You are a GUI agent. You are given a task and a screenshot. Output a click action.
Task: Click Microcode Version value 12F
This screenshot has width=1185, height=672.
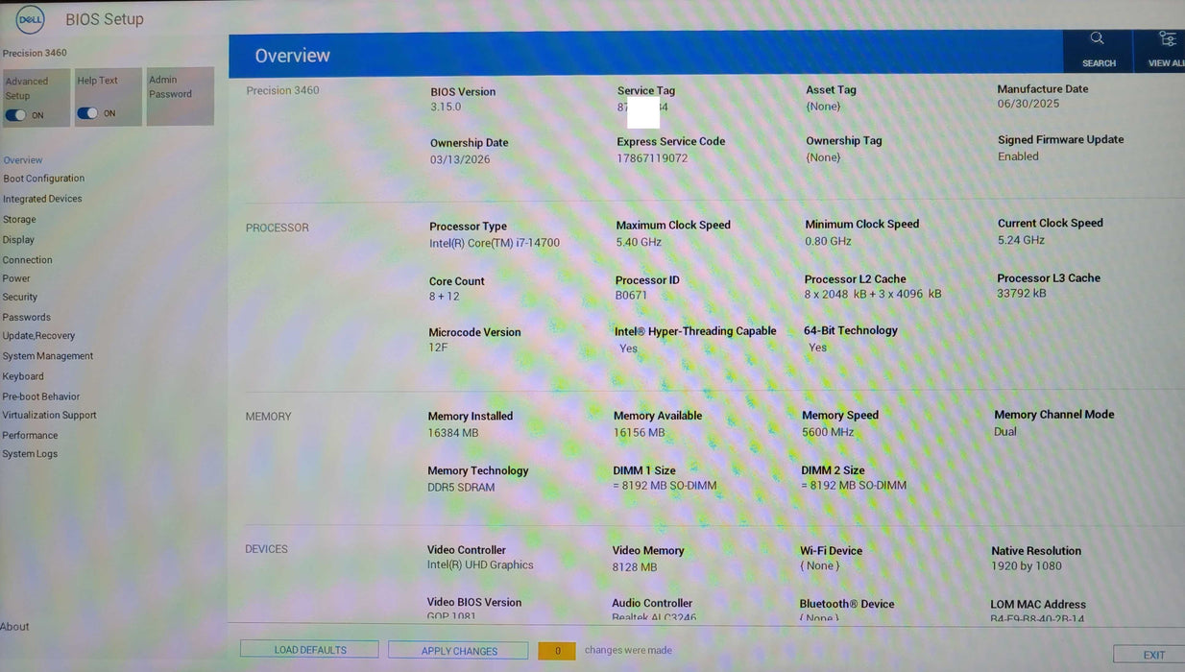(x=438, y=348)
